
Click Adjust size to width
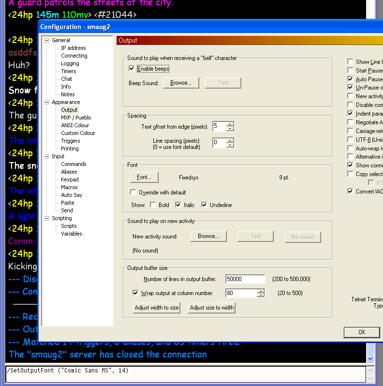212,308
